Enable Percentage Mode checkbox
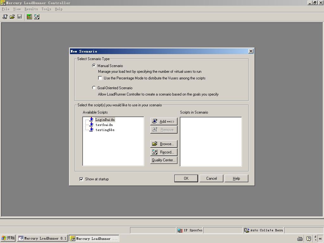Image resolution: width=324 pixels, height=243 pixels. (100, 78)
